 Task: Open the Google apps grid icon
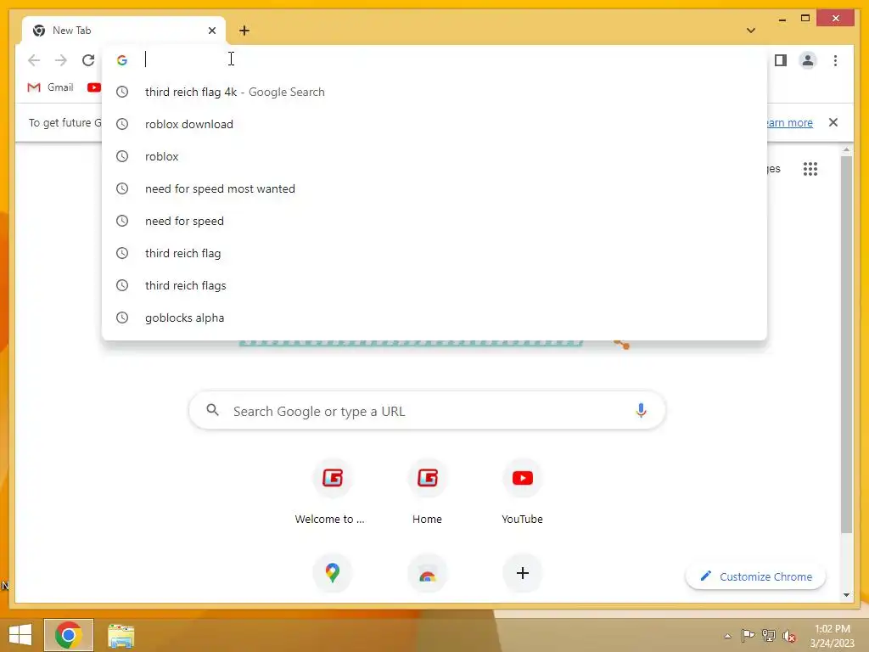point(810,169)
